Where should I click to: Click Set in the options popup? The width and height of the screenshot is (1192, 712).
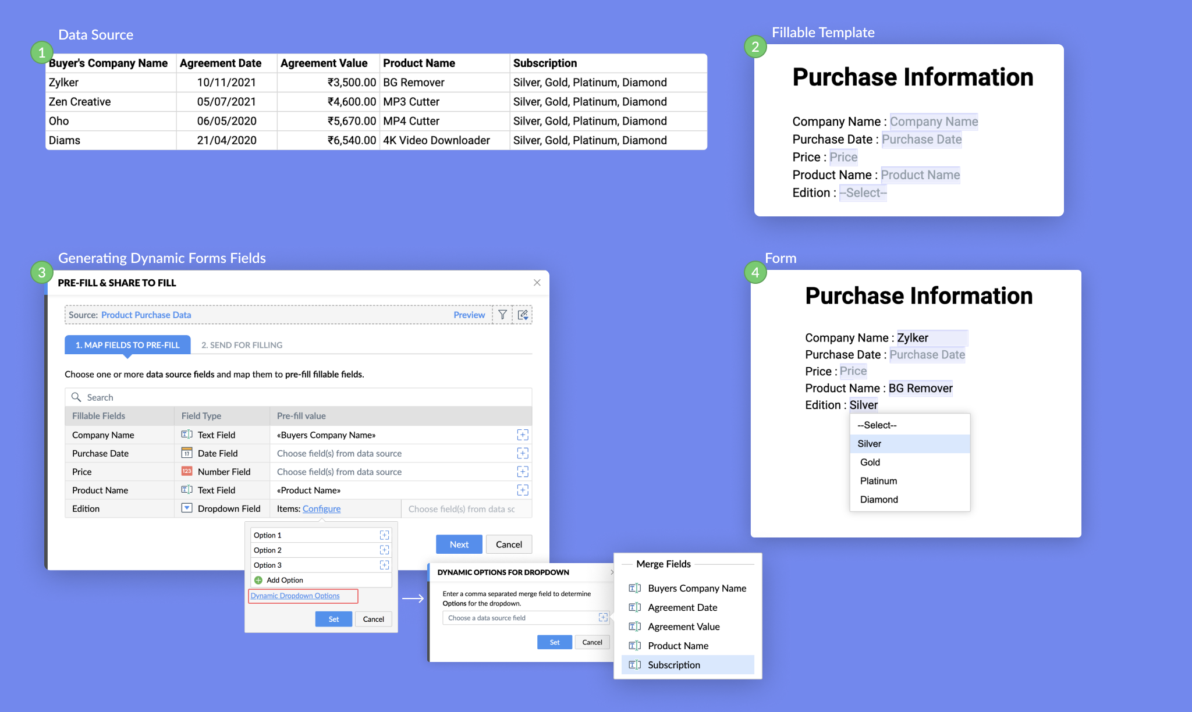click(334, 620)
